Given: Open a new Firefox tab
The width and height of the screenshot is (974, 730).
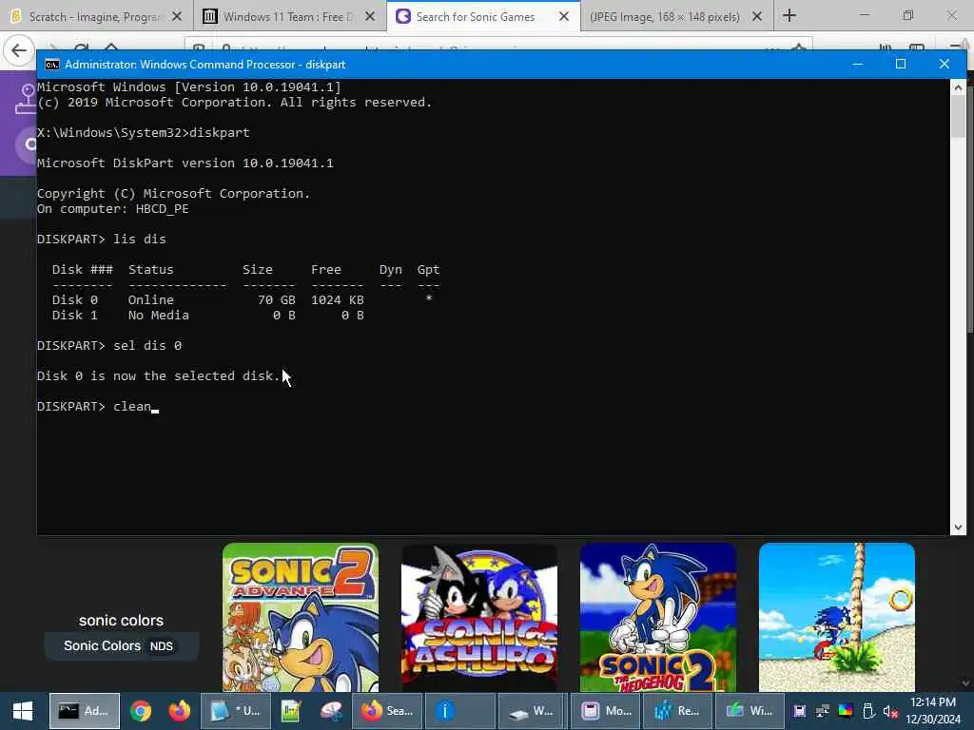Looking at the screenshot, I should click(x=789, y=15).
